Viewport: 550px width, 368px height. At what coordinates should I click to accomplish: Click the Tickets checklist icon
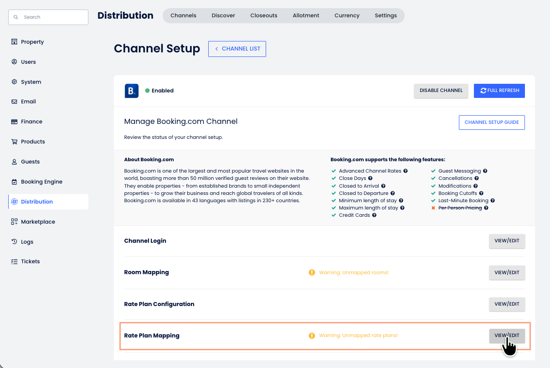pos(14,261)
